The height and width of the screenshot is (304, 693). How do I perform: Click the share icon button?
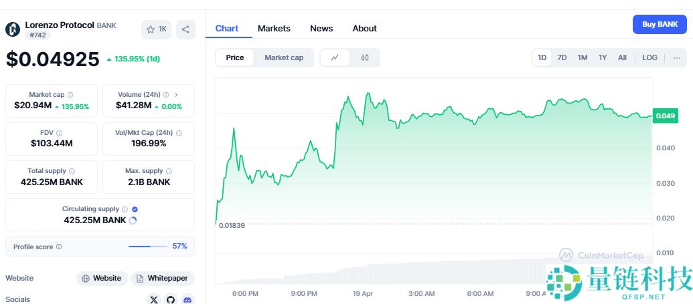point(185,29)
